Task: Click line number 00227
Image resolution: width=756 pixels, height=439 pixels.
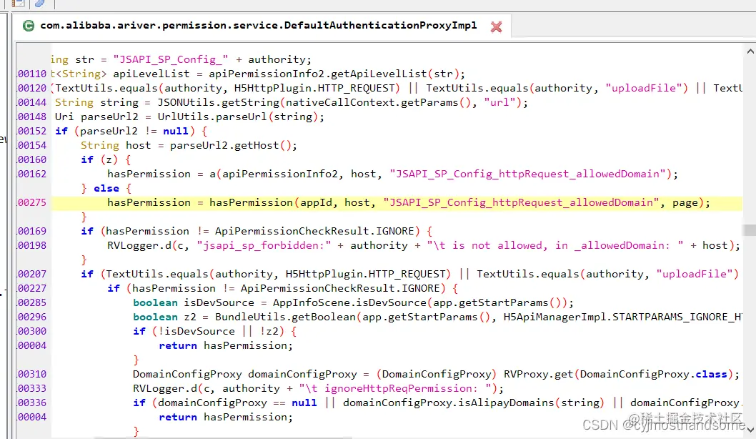Action: [32, 288]
